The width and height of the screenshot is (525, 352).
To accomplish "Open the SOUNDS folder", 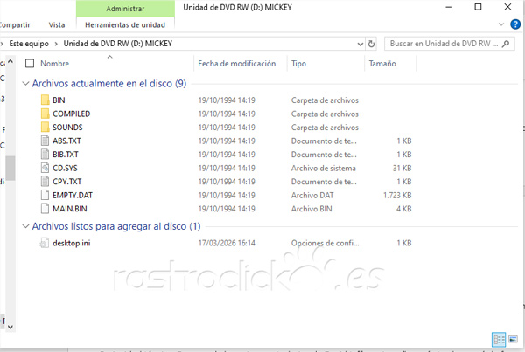I will point(66,128).
